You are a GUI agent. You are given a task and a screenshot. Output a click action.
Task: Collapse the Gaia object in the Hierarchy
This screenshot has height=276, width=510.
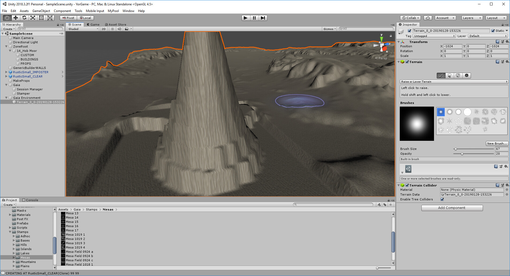(x=6, y=85)
